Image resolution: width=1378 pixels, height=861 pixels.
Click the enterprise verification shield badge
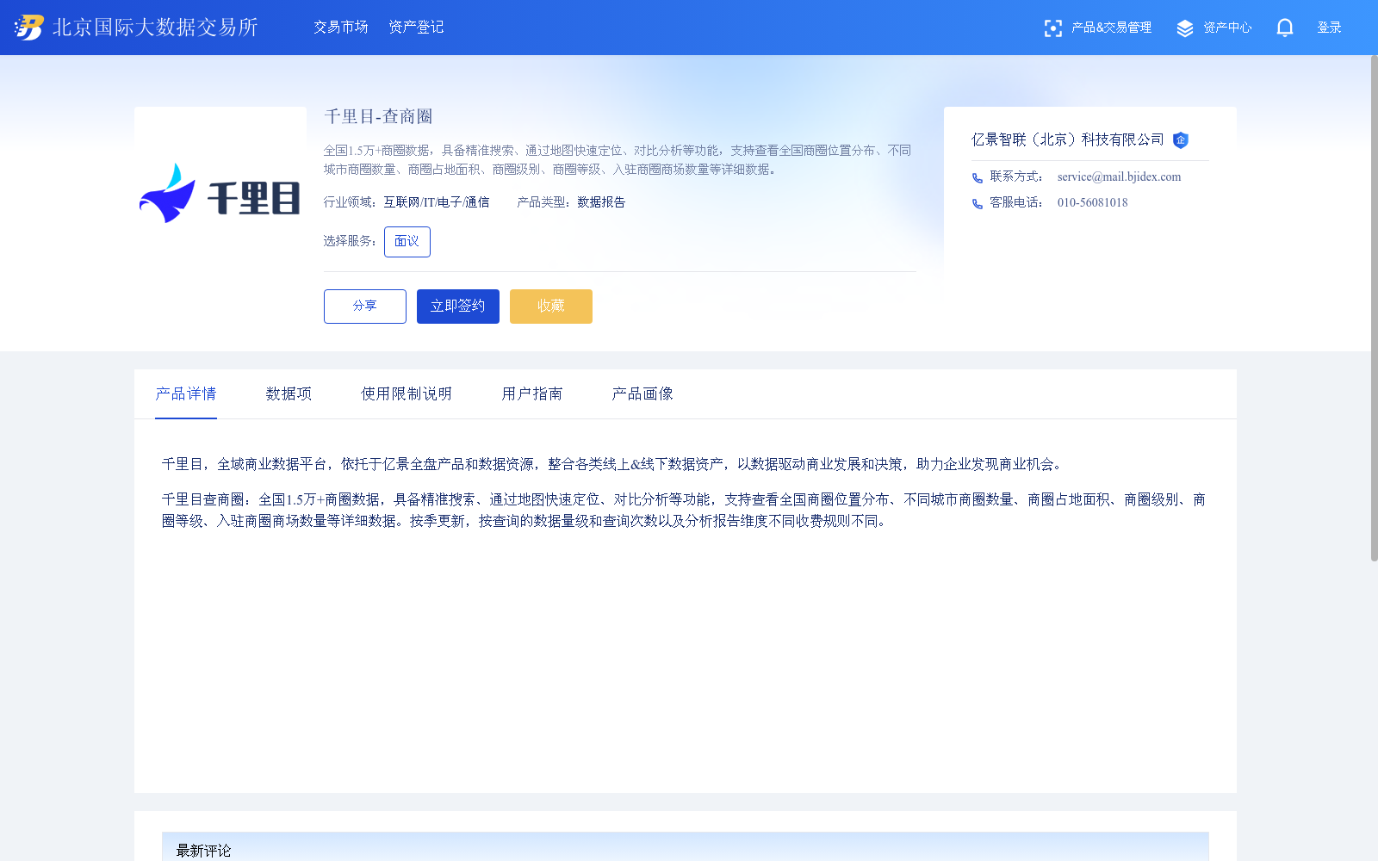[x=1181, y=140]
